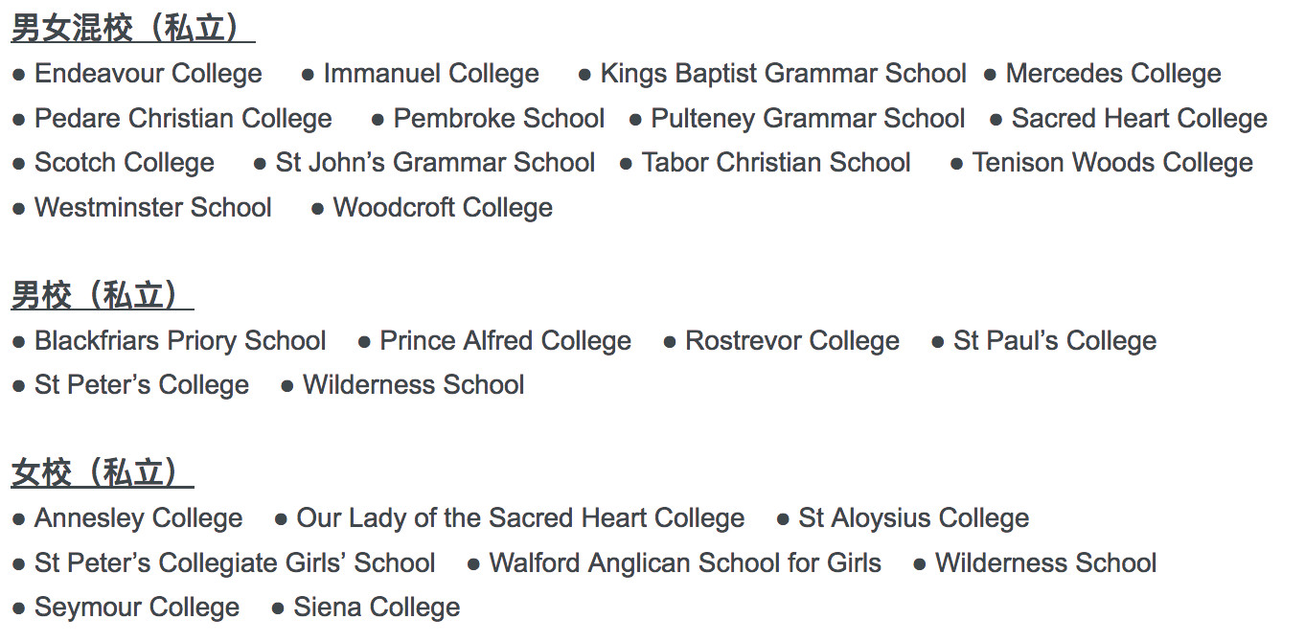Open Pulteney Grammar School
The image size is (1305, 642).
808,119
